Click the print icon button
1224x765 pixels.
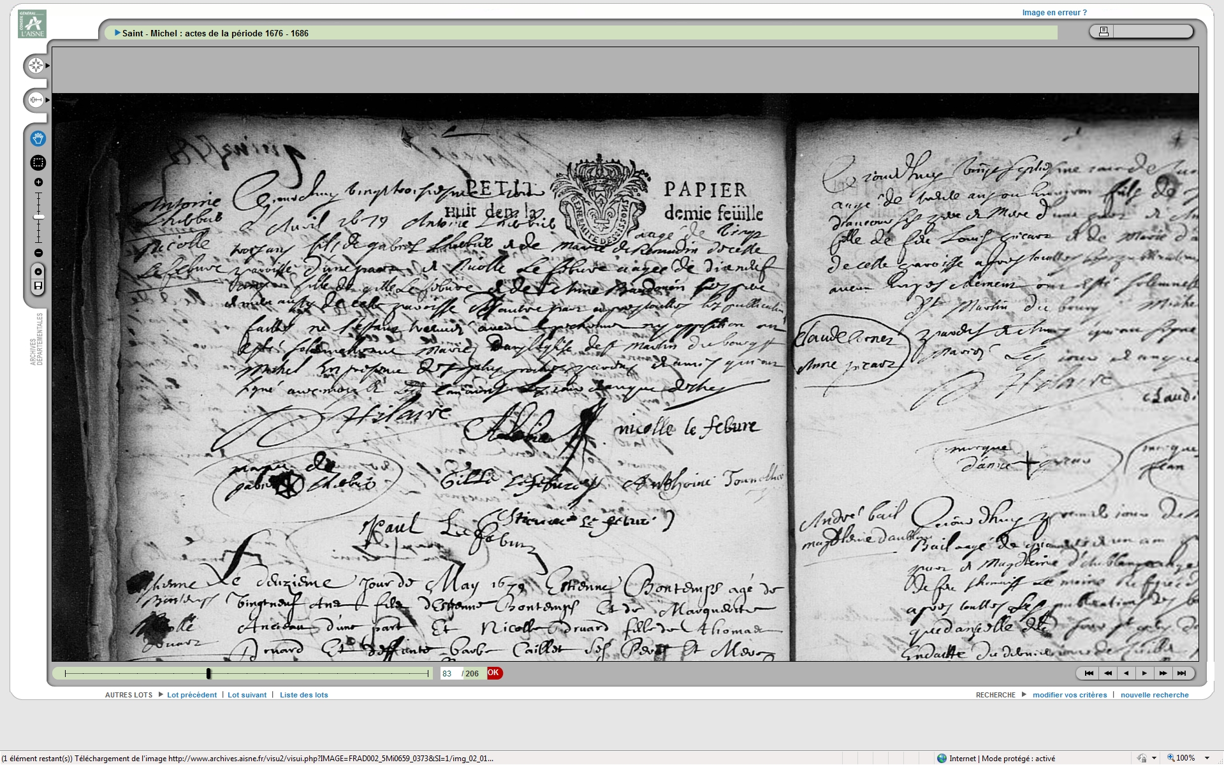point(1104,31)
